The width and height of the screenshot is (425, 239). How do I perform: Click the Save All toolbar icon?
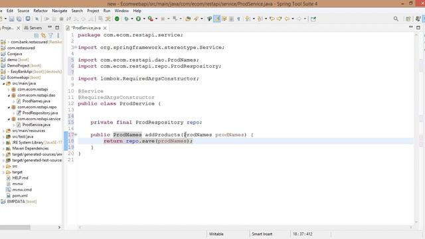coord(19,19)
